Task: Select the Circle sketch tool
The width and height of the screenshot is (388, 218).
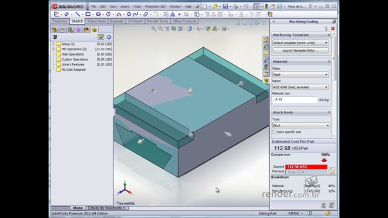Action: 108,15
